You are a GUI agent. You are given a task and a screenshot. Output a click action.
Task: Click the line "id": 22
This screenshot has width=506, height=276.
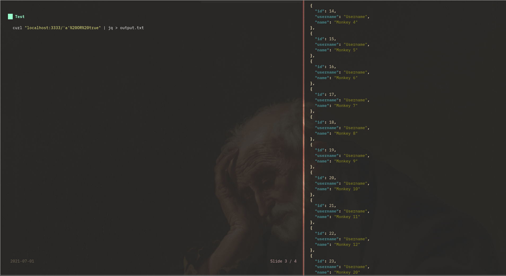coord(325,233)
